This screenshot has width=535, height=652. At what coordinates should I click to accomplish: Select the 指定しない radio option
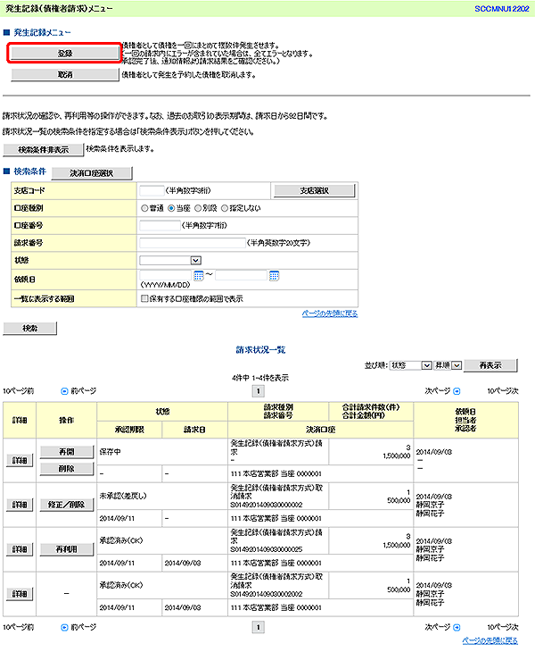pyautogui.click(x=225, y=208)
